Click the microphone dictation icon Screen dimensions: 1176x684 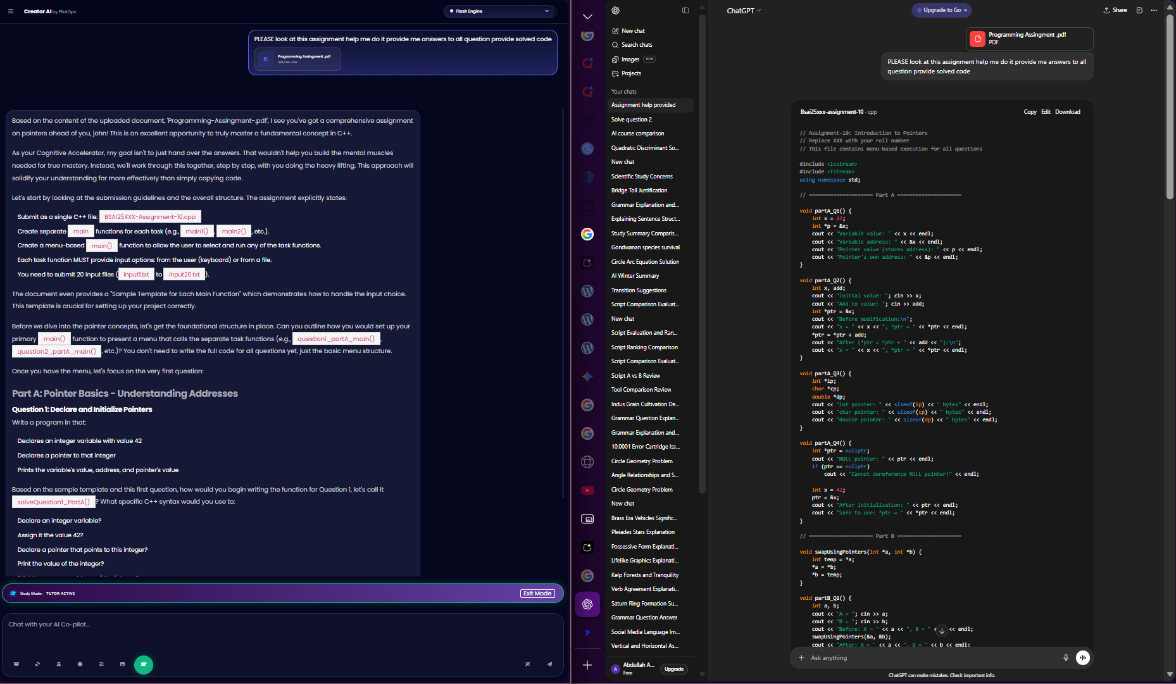coord(1066,658)
